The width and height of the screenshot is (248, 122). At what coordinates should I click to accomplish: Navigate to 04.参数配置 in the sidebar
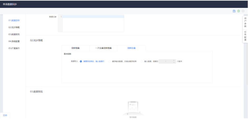coord(14,41)
